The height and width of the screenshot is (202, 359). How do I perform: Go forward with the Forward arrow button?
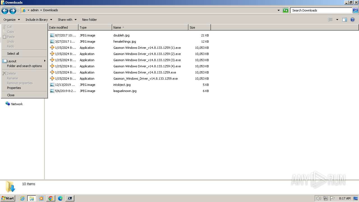coord(13,11)
